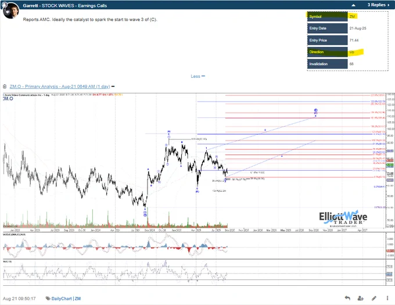
Task: Click the user badge icon above avatar
Action: pyautogui.click(x=4, y=5)
